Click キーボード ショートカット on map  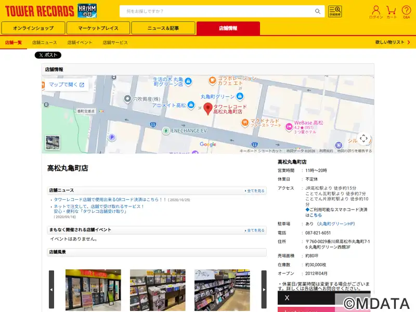(261, 151)
